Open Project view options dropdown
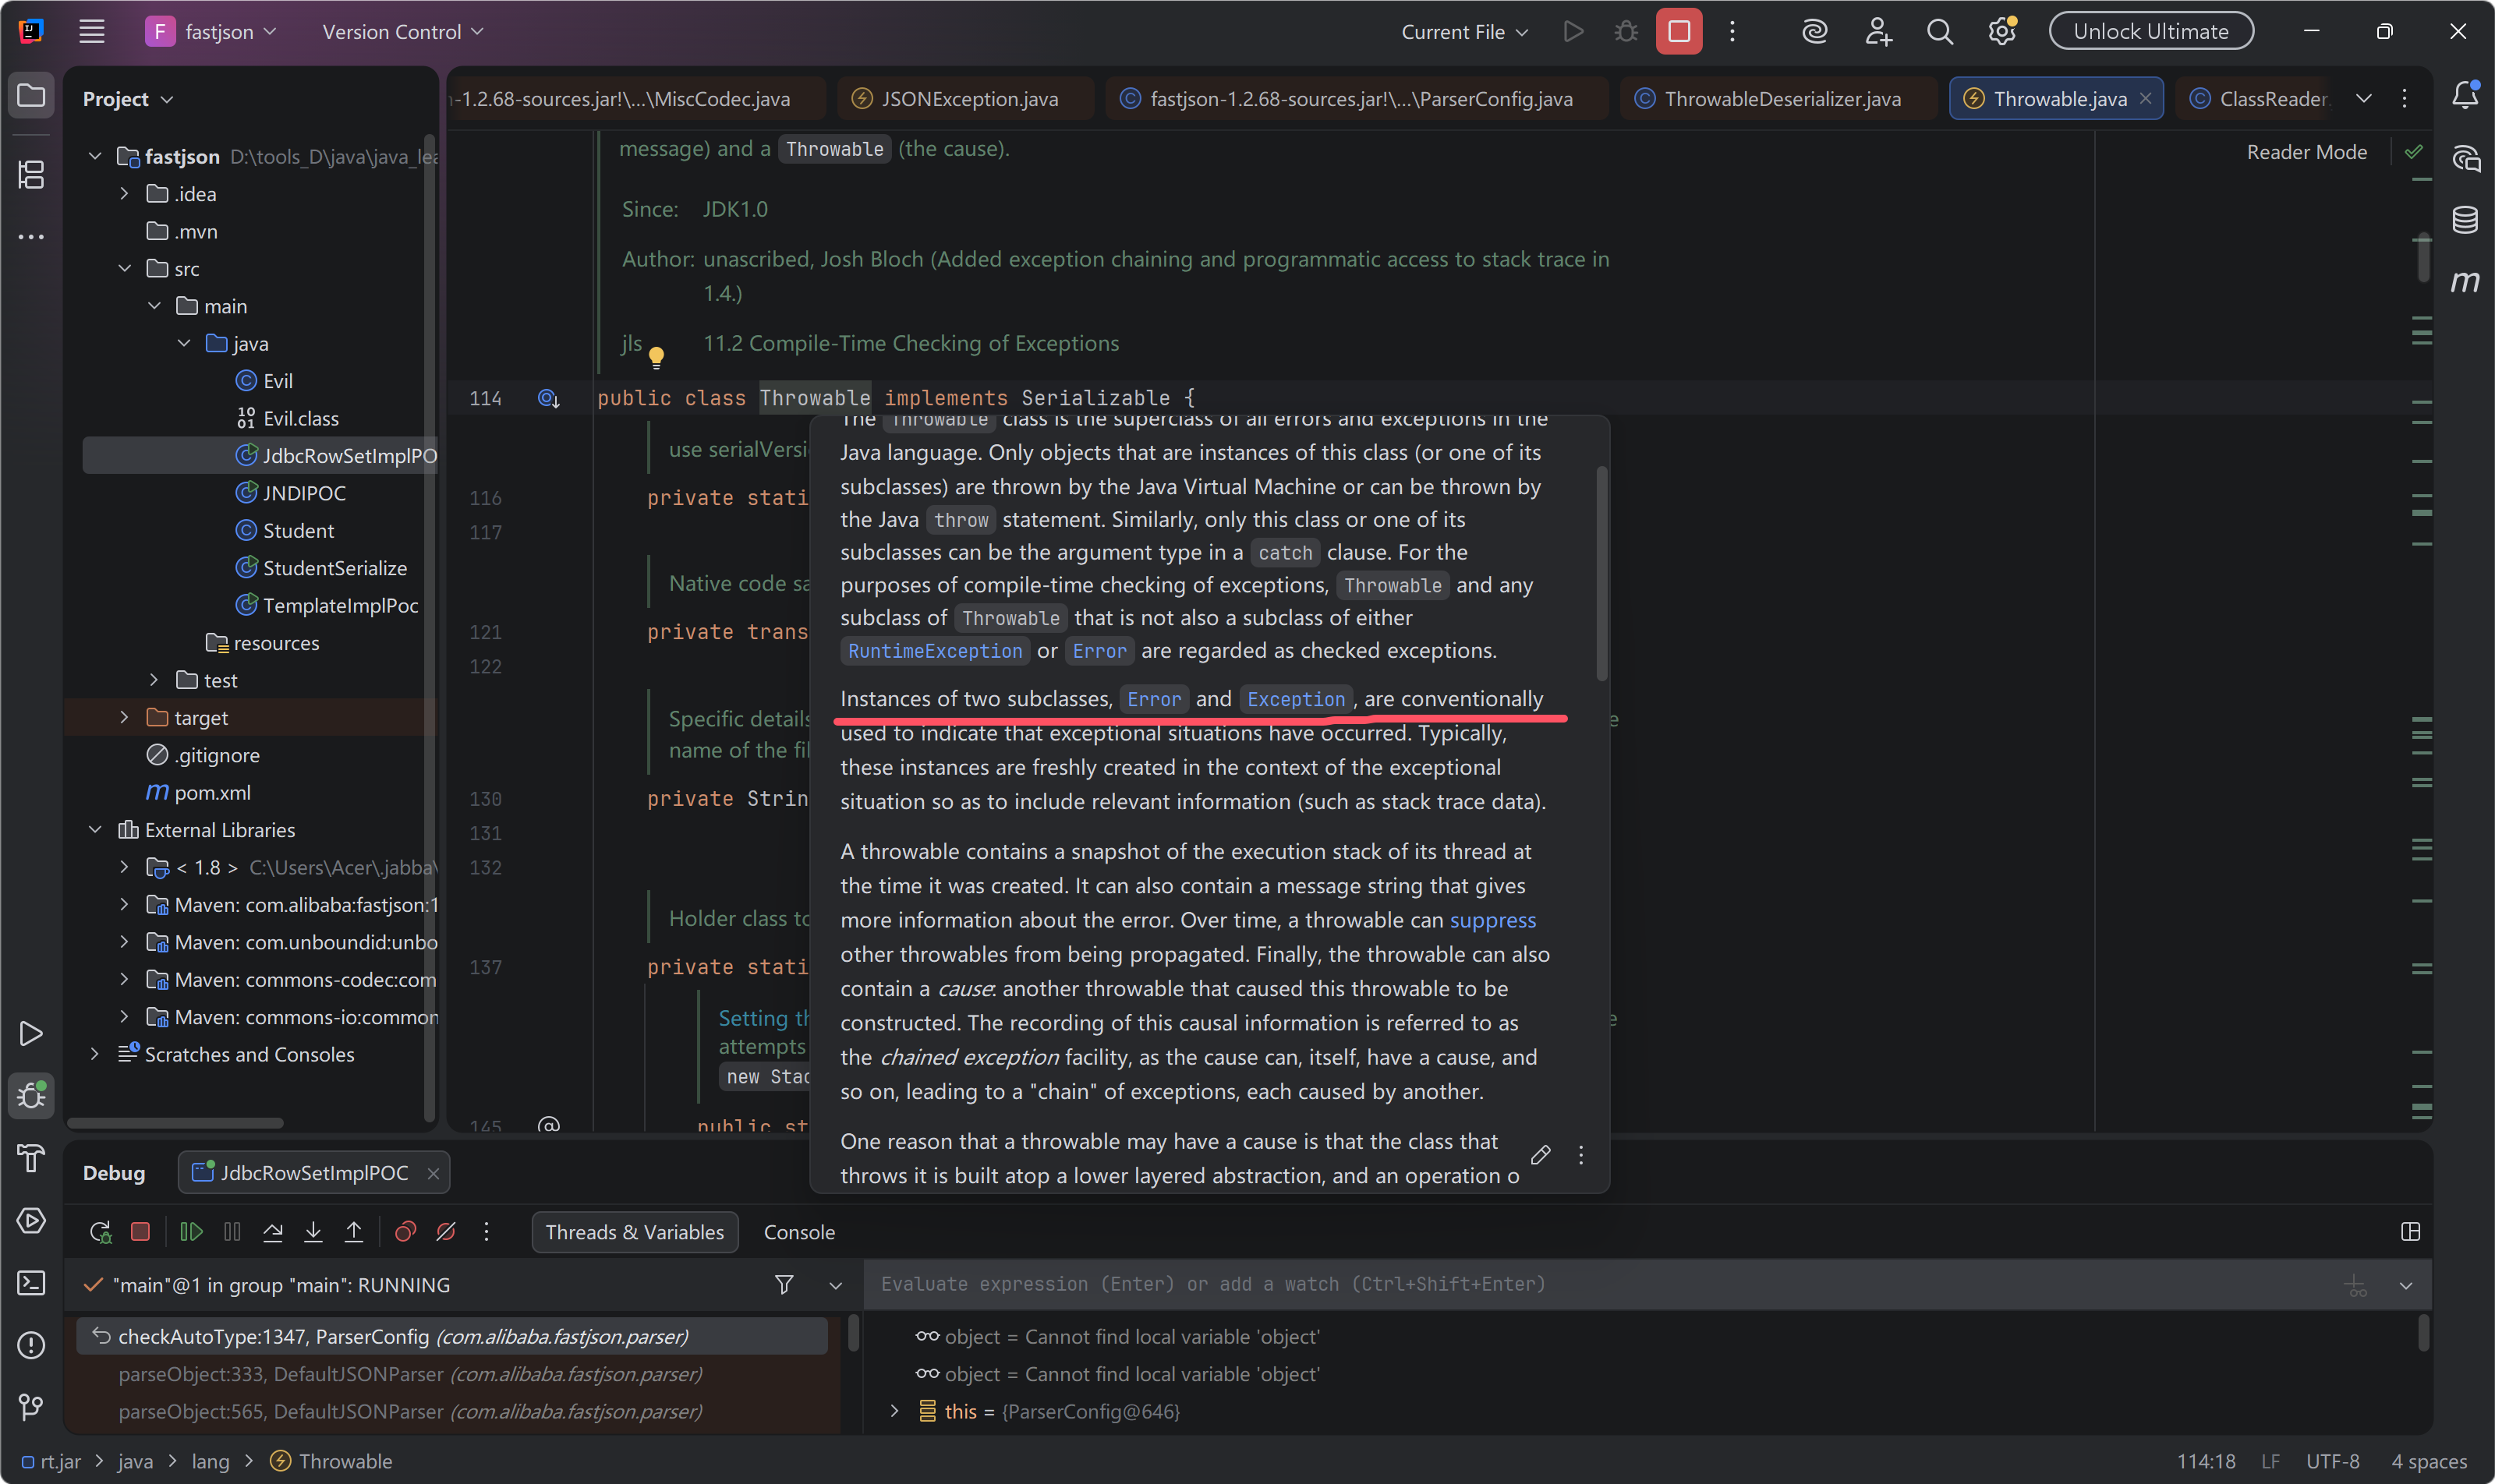 (x=128, y=99)
